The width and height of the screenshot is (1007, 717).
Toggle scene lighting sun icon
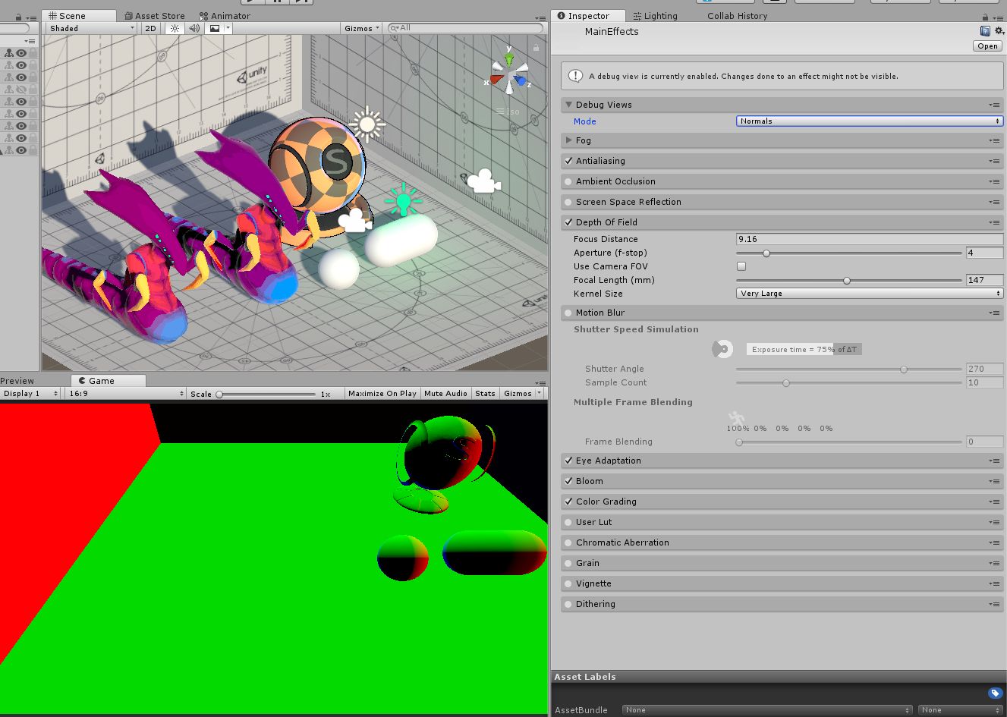click(175, 28)
